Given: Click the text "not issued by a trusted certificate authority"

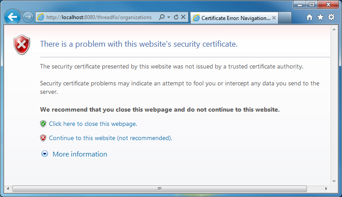Looking at the screenshot, I should click(244, 67).
